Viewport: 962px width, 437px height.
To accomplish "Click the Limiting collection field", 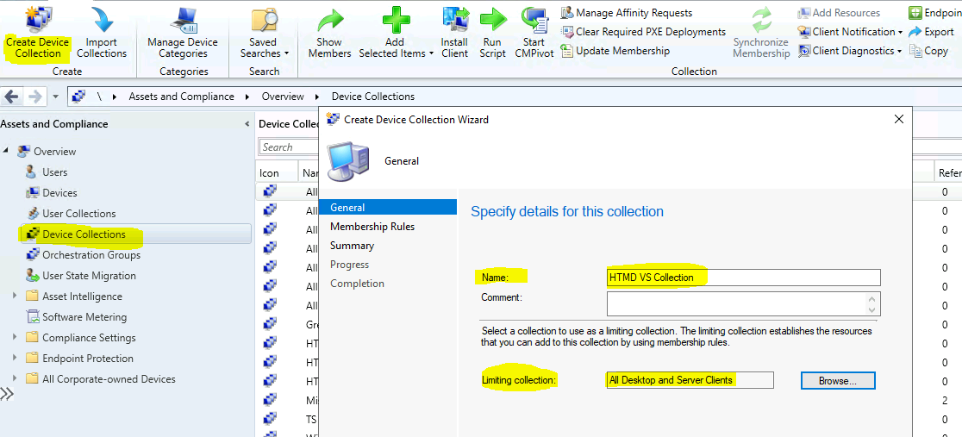I will (x=690, y=380).
